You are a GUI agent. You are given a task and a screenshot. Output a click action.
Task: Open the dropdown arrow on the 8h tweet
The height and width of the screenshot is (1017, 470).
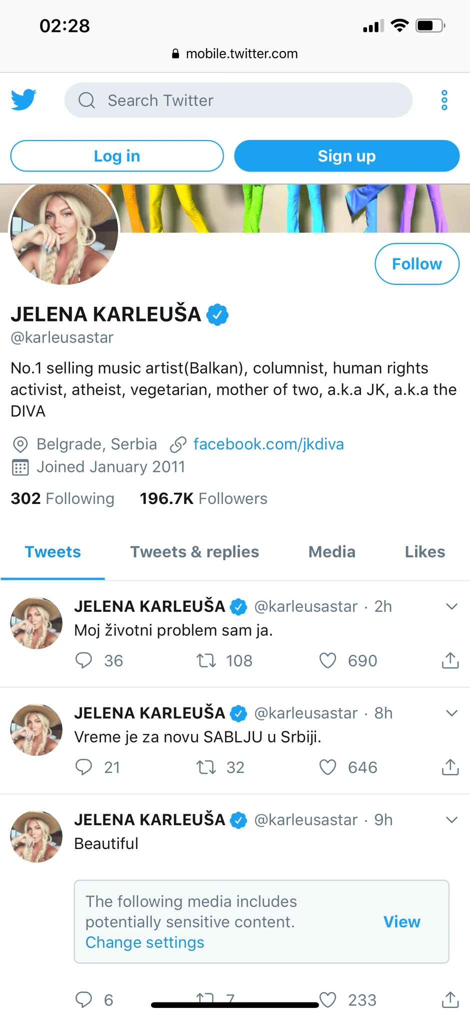pyautogui.click(x=451, y=713)
